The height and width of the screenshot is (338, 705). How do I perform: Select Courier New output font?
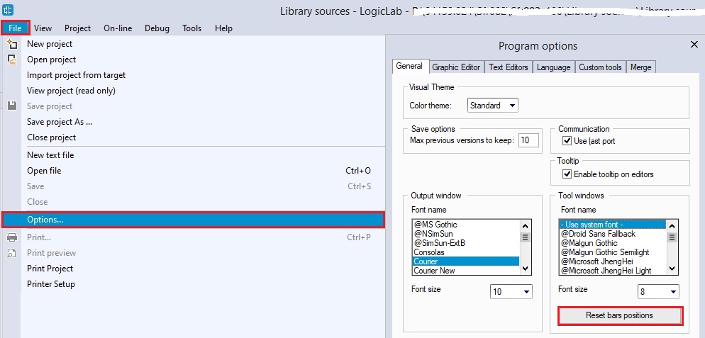[x=466, y=271]
